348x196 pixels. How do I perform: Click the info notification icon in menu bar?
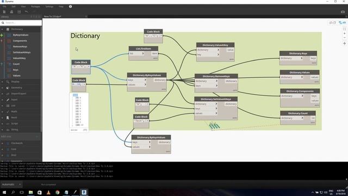click(x=70, y=7)
